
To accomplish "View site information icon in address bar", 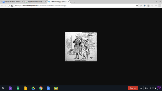I will click(x=16, y=6).
